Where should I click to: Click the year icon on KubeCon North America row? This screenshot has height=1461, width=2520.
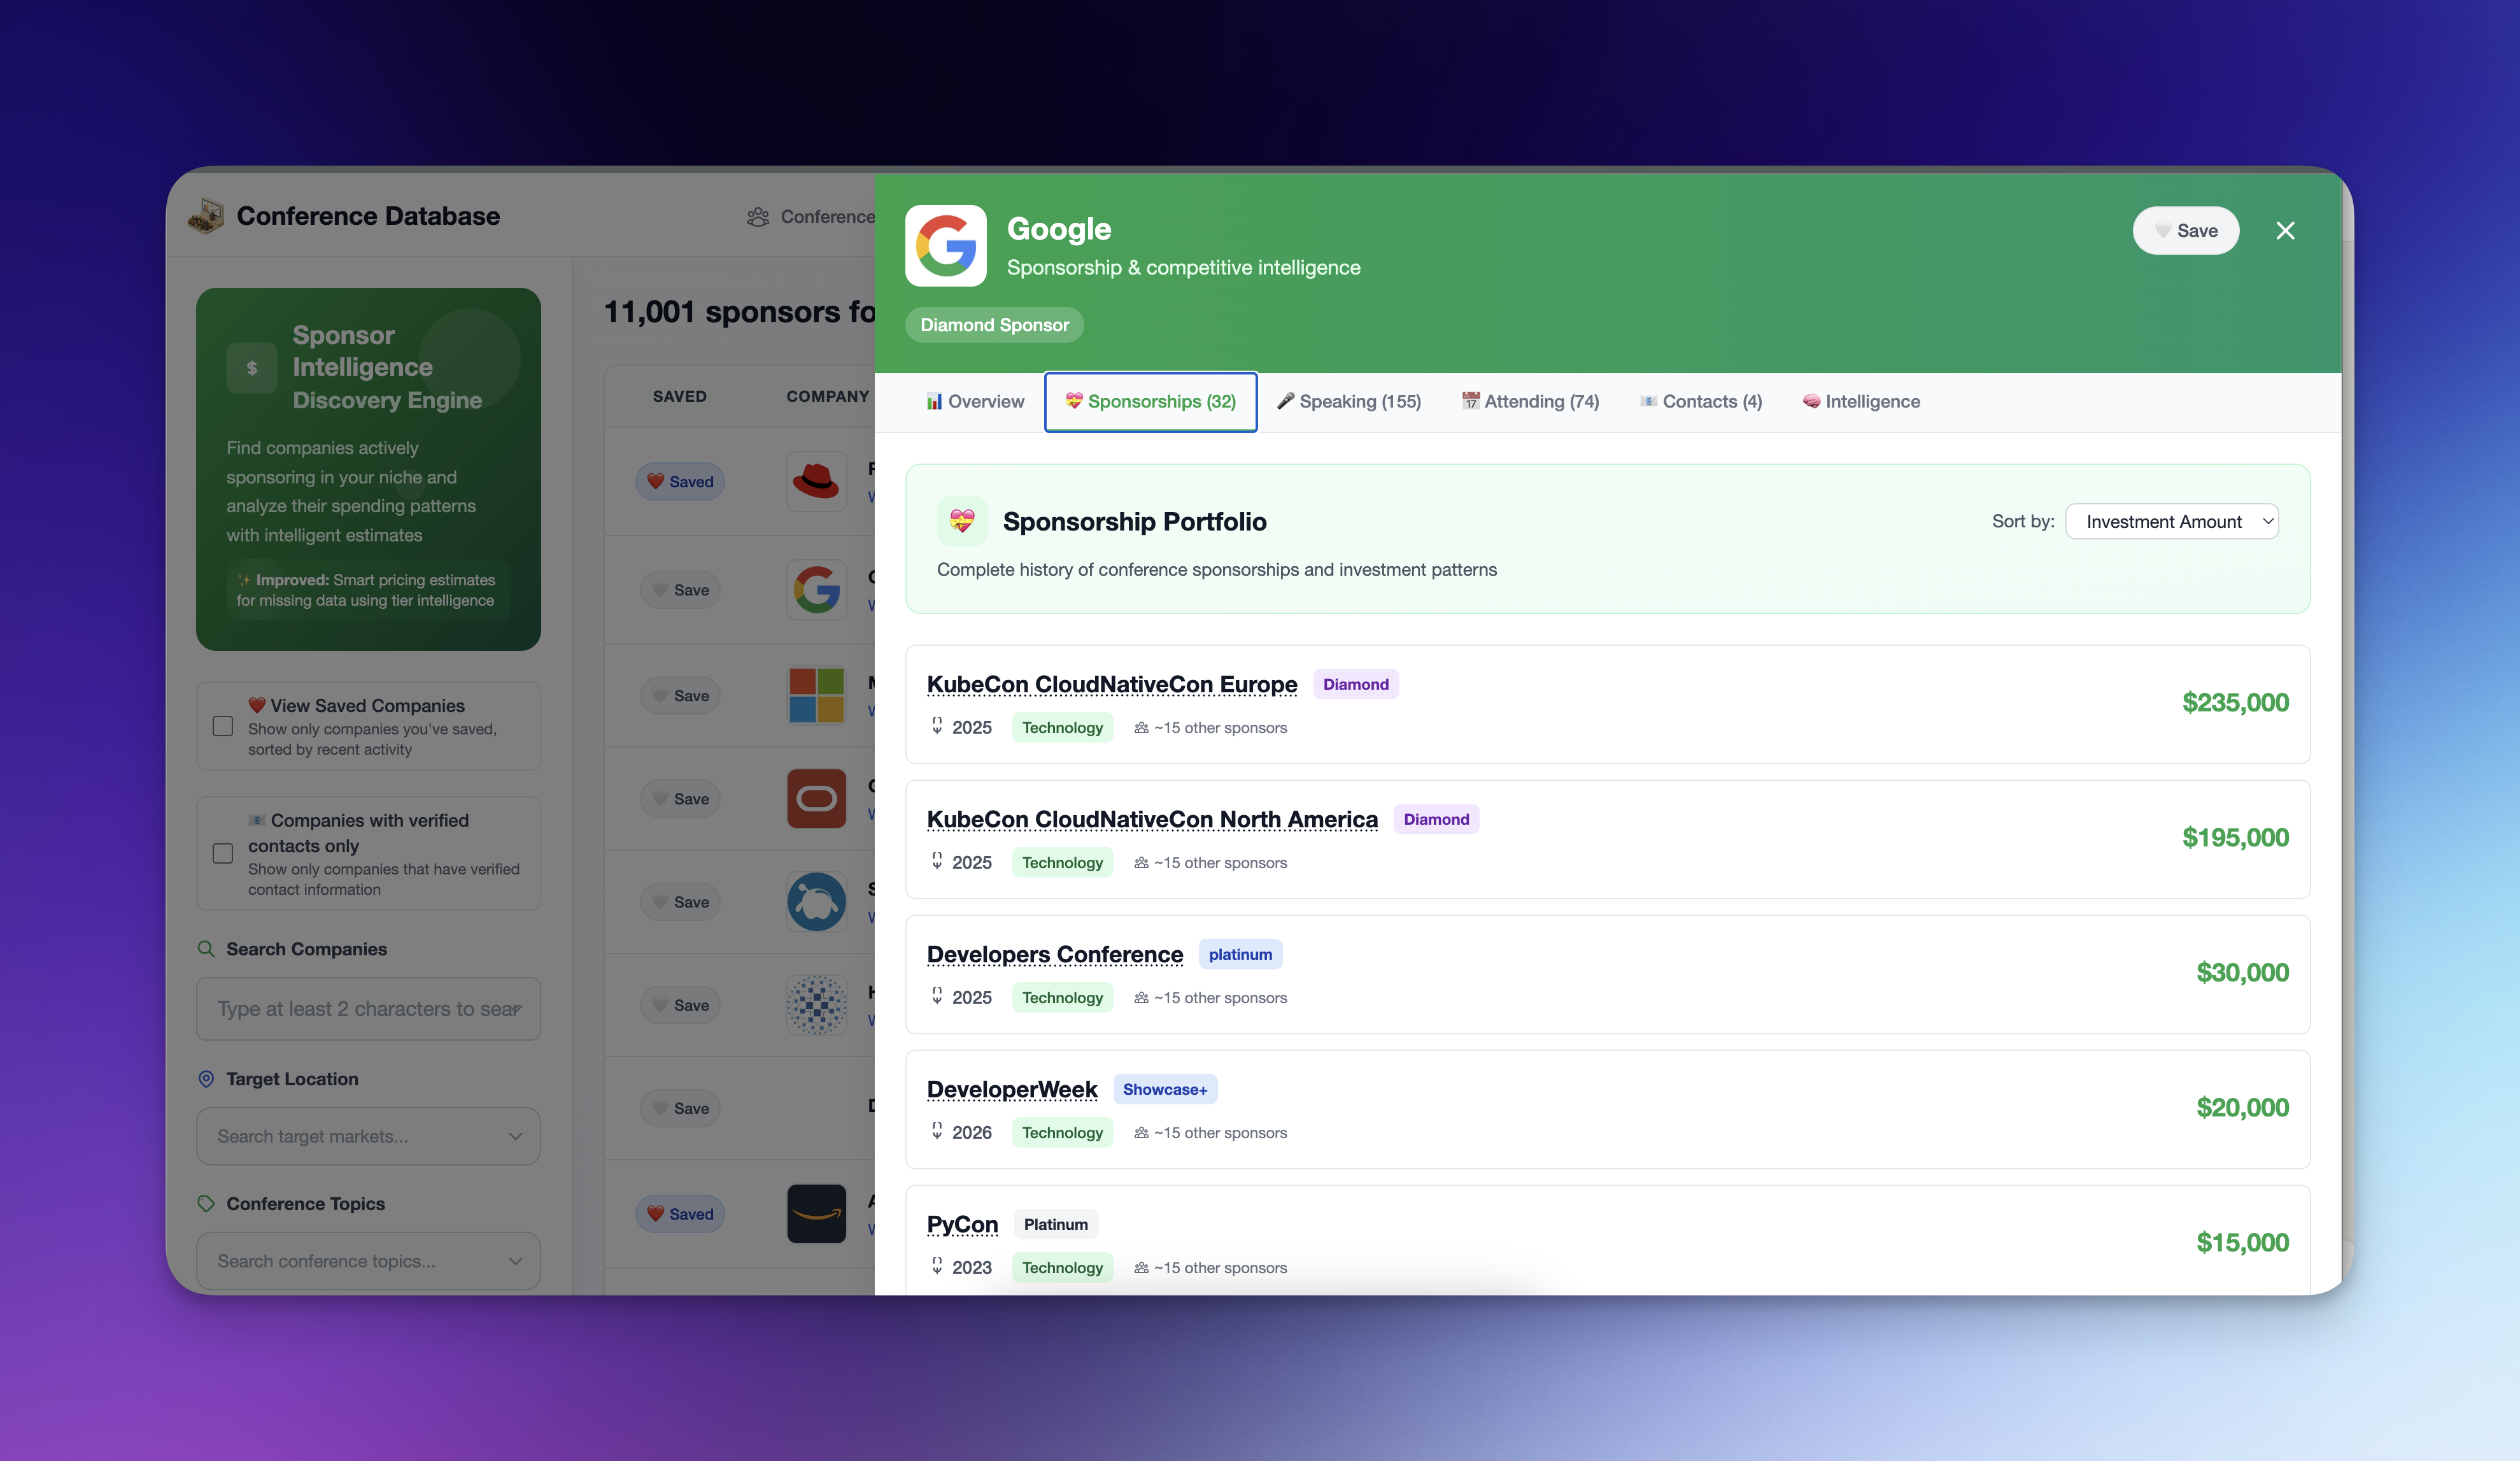[937, 860]
